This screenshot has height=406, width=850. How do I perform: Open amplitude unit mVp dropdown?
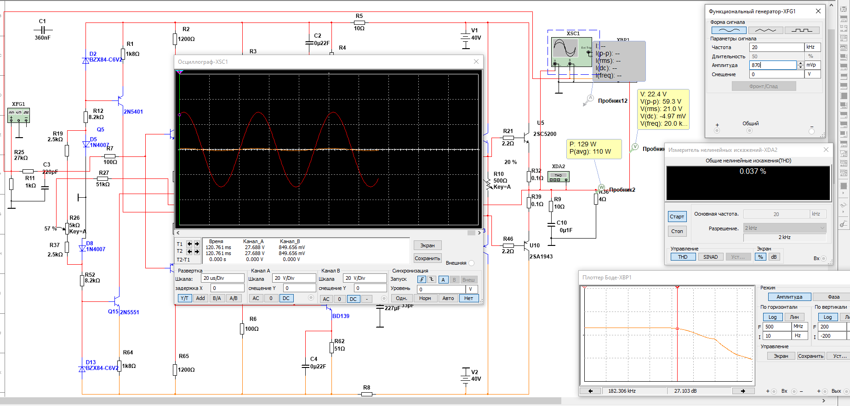(812, 65)
